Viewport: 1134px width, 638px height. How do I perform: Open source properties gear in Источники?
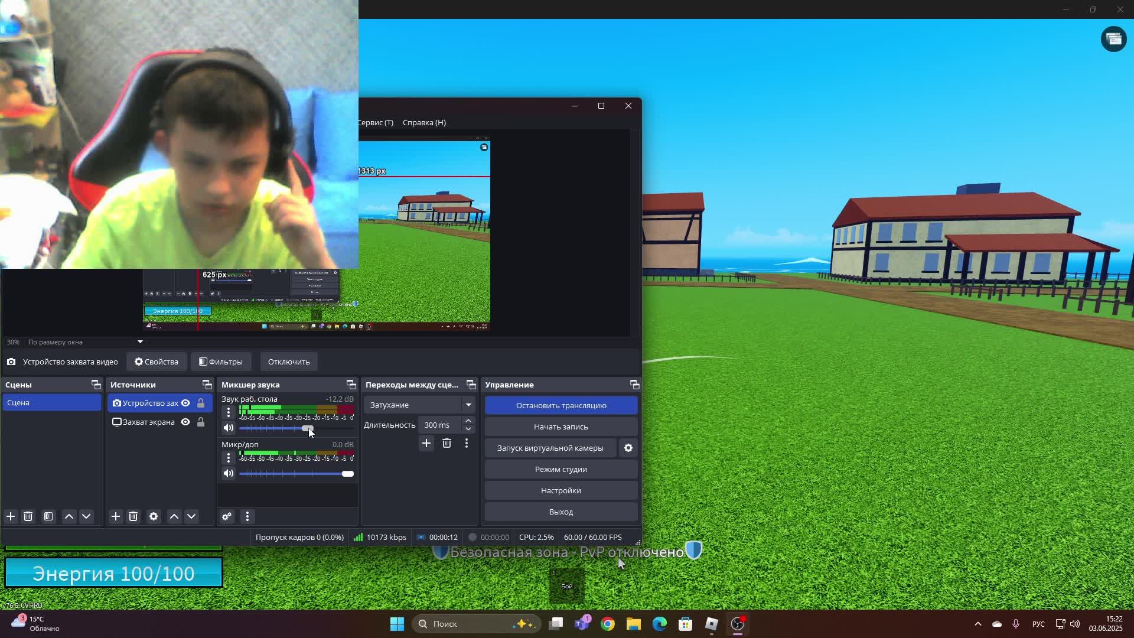[x=154, y=517]
